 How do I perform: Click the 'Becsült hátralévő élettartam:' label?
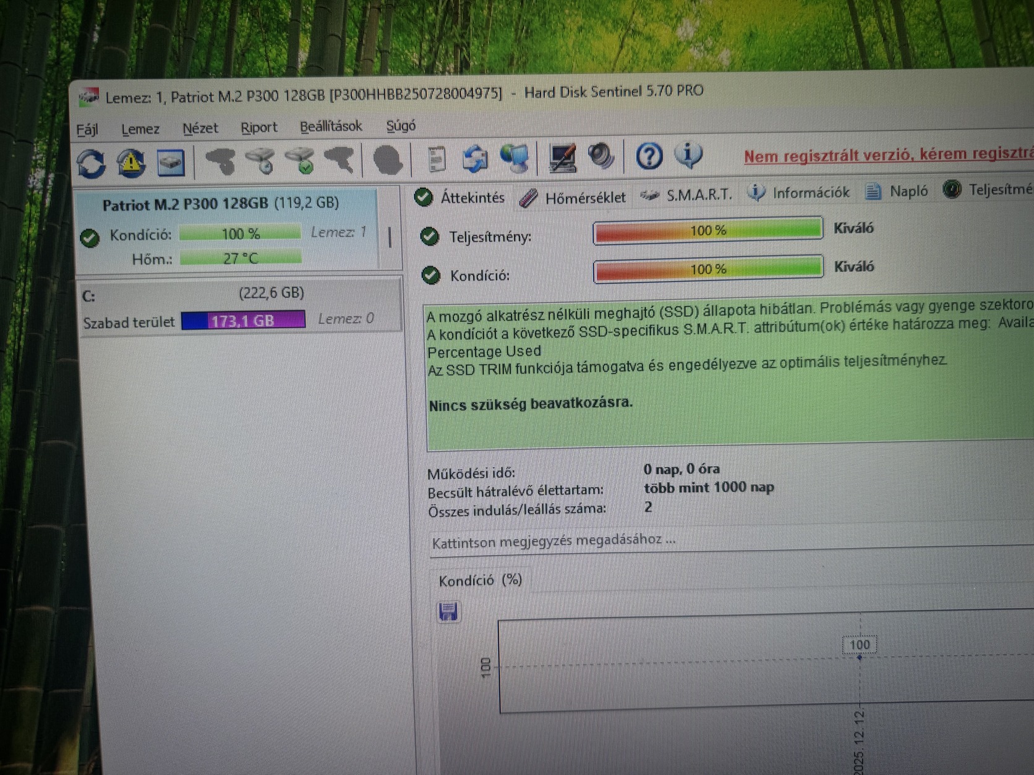click(516, 491)
